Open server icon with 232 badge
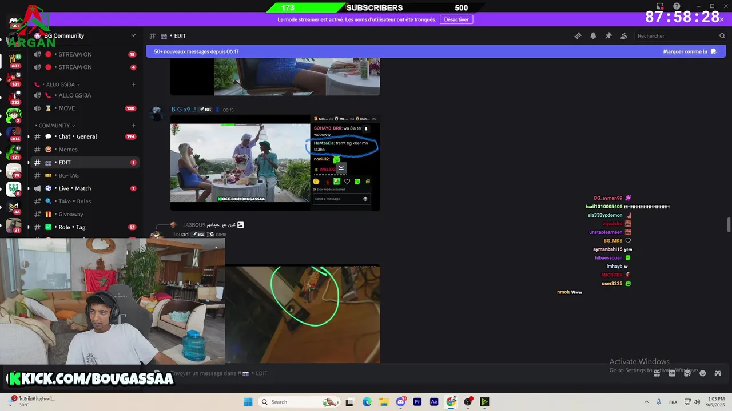 click(x=14, y=97)
